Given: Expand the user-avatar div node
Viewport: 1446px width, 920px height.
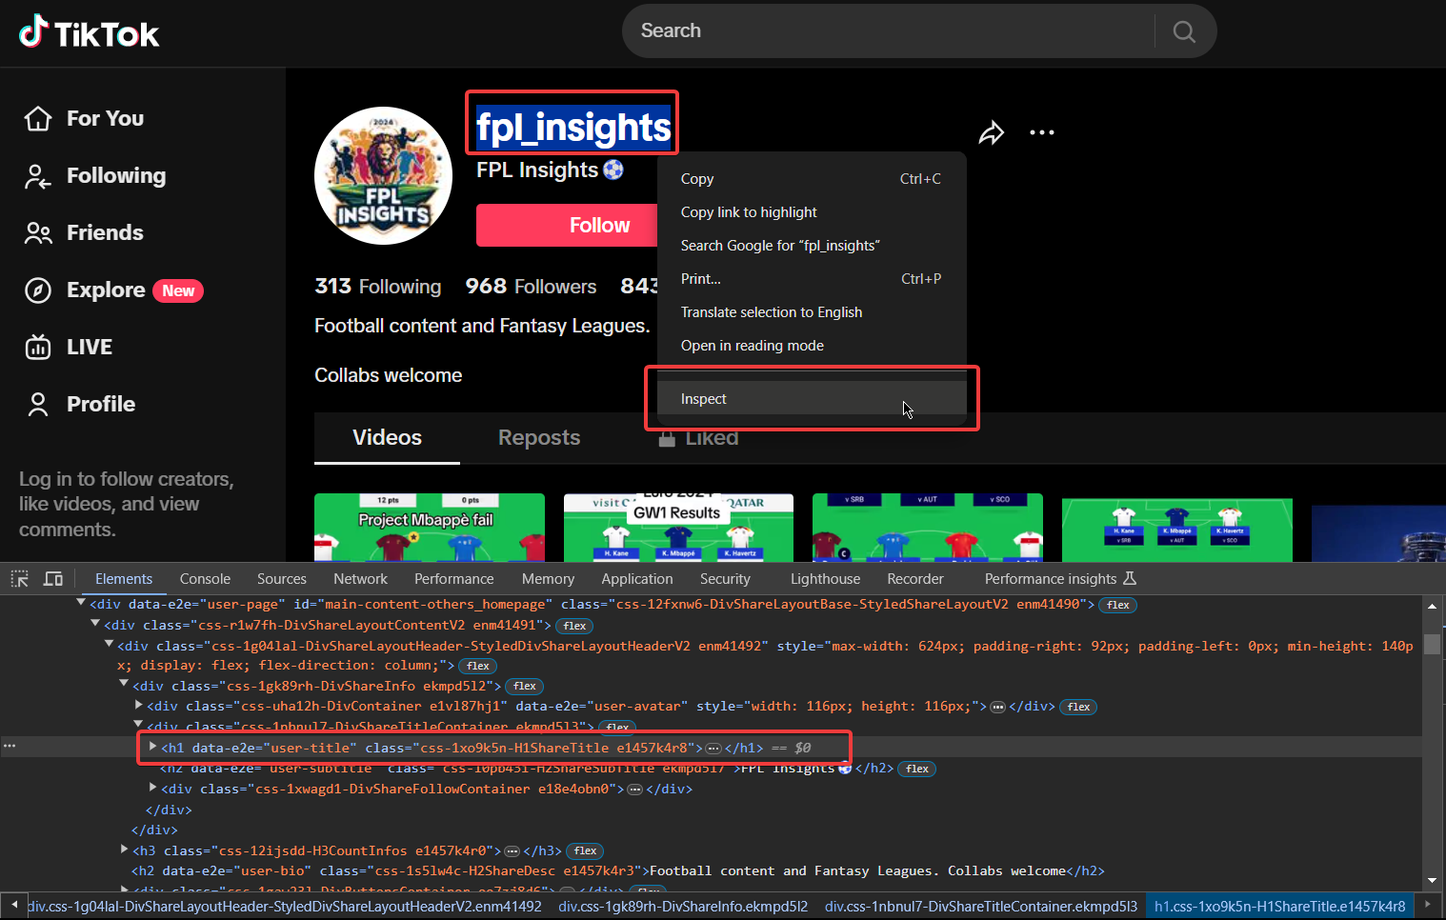Looking at the screenshot, I should (139, 706).
